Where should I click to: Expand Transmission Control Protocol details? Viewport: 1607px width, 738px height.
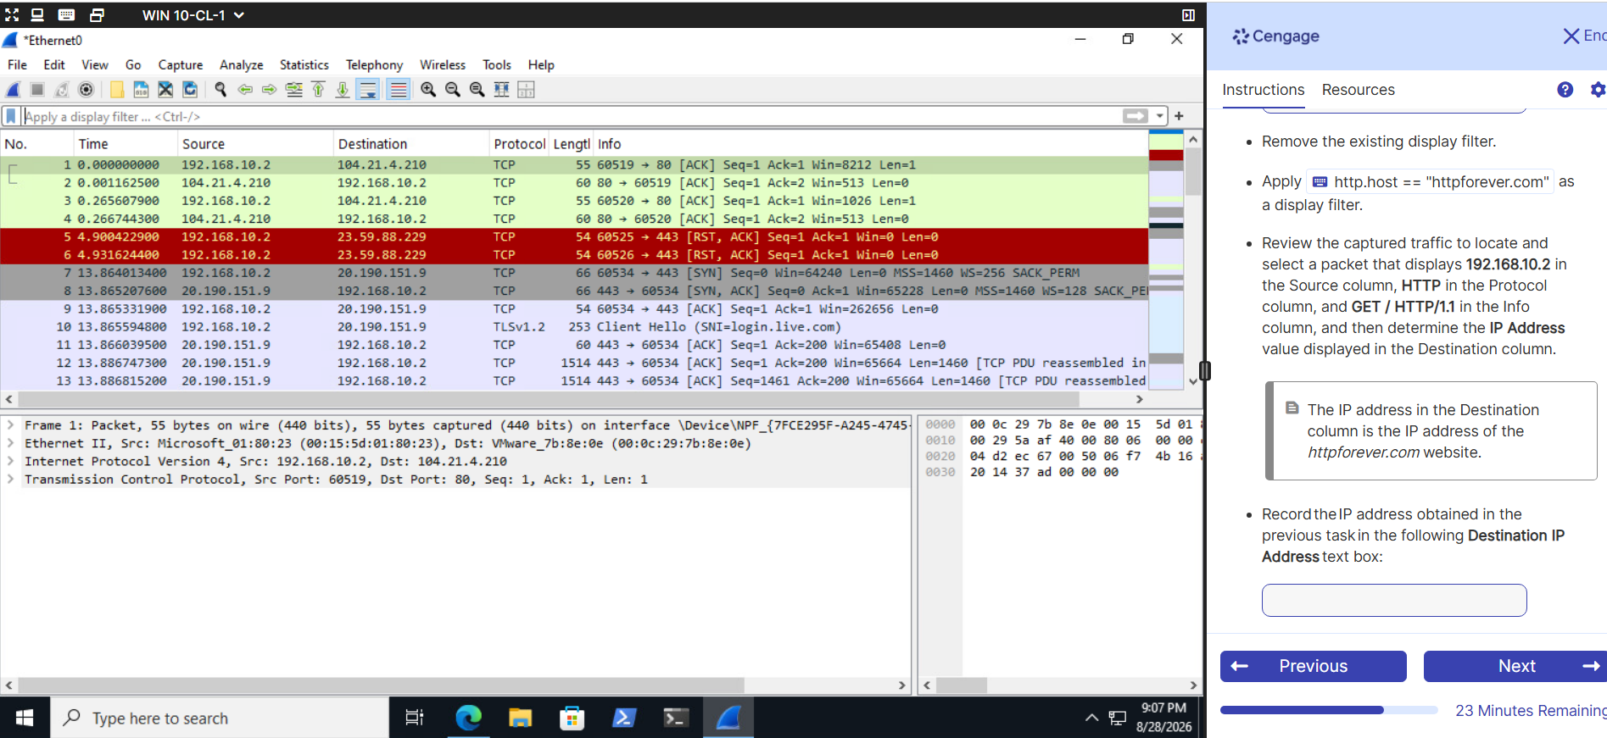tap(10, 480)
